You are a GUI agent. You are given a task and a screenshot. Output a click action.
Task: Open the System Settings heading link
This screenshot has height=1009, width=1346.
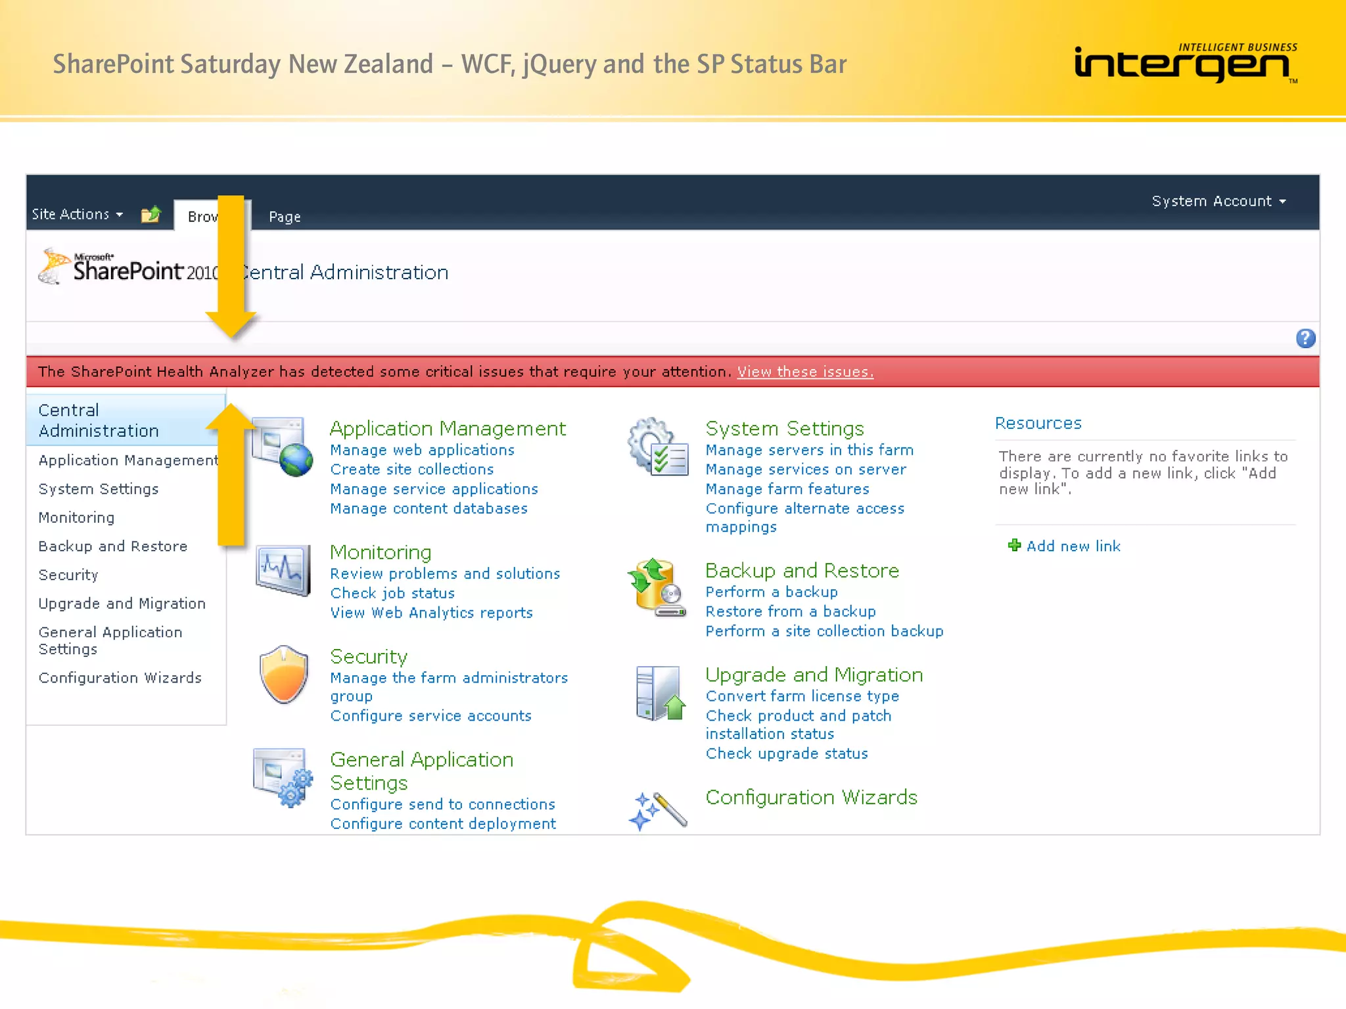(x=785, y=429)
